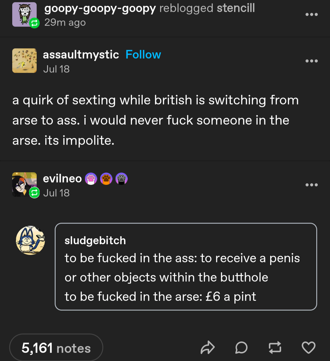Image resolution: width=330 pixels, height=361 pixels.
Task: Open the 5,161 notes button
Action: (56, 348)
